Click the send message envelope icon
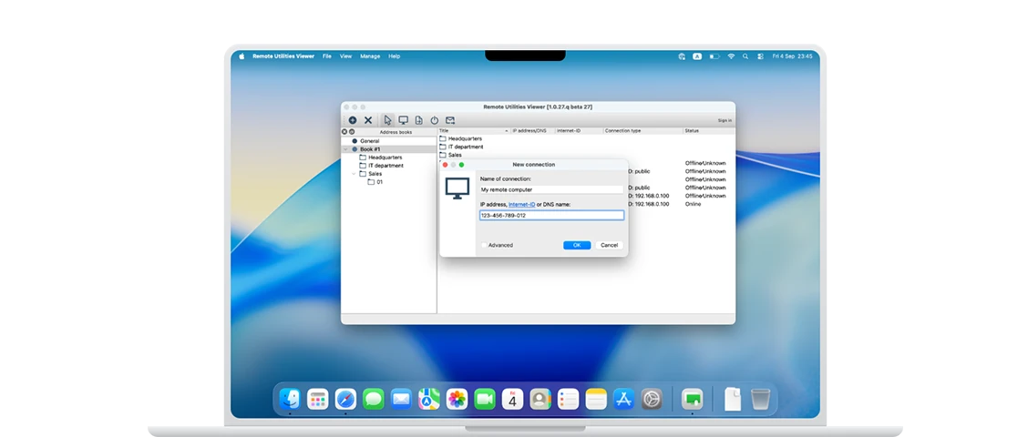The height and width of the screenshot is (437, 1028). click(450, 120)
